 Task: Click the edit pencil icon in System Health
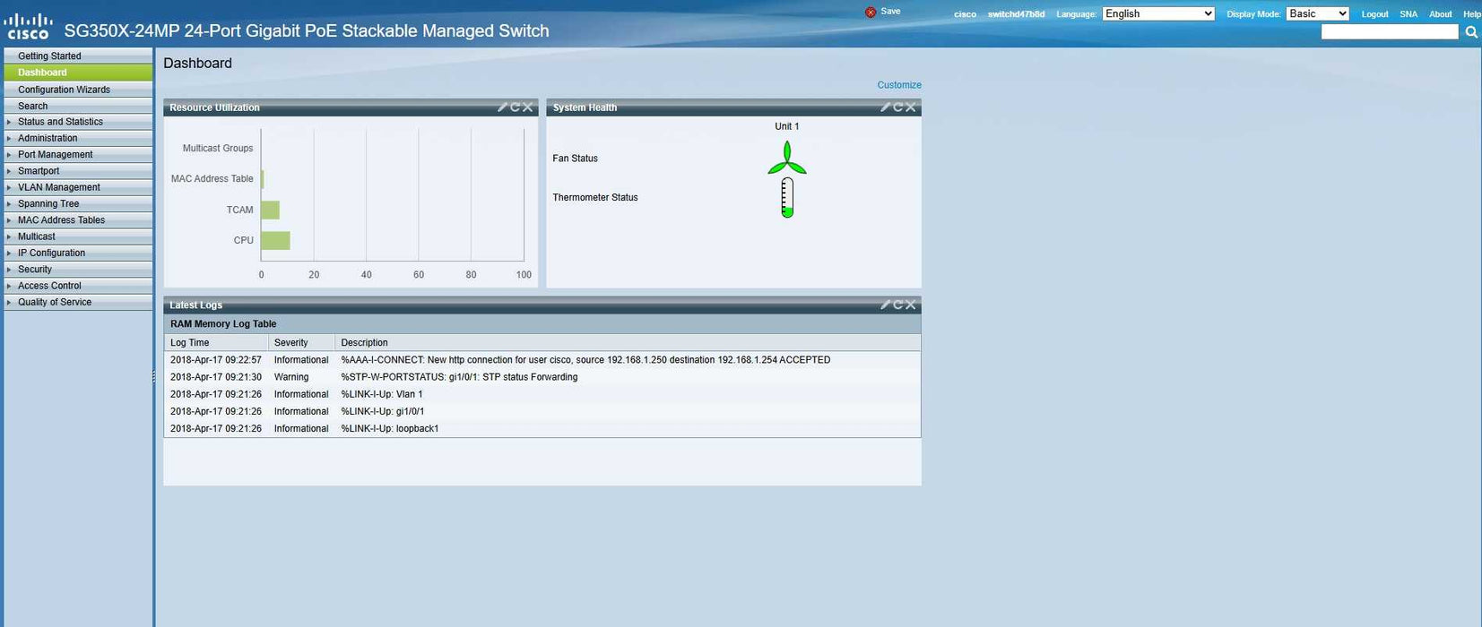tap(885, 107)
